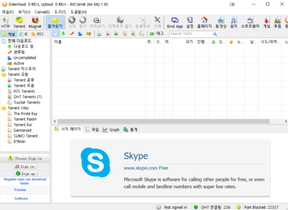Open 설정 settings icon in toolbar

click(x=190, y=22)
